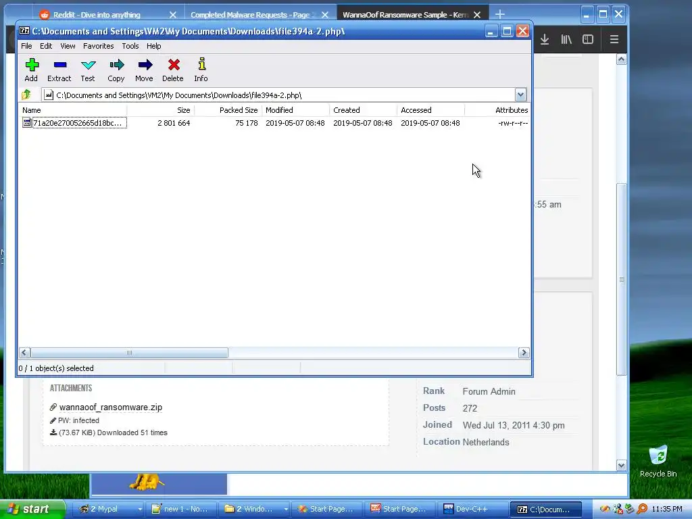Open the Edit menu in 7-Zip
Screen dimensions: 692x519
pyautogui.click(x=46, y=46)
